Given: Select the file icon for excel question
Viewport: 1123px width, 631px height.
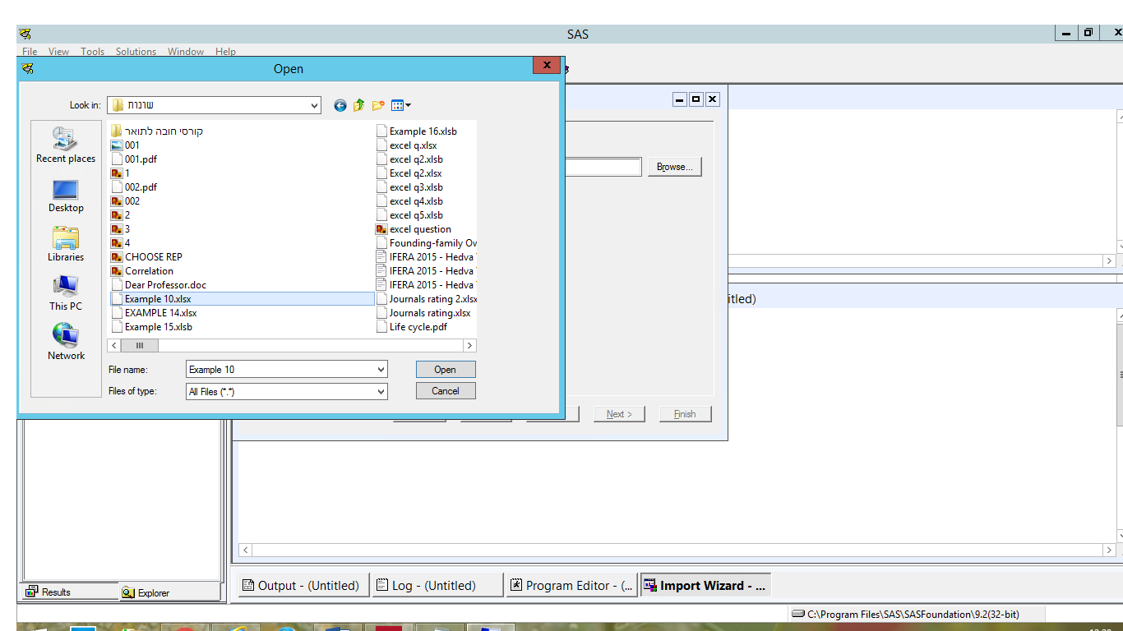Looking at the screenshot, I should (x=381, y=229).
